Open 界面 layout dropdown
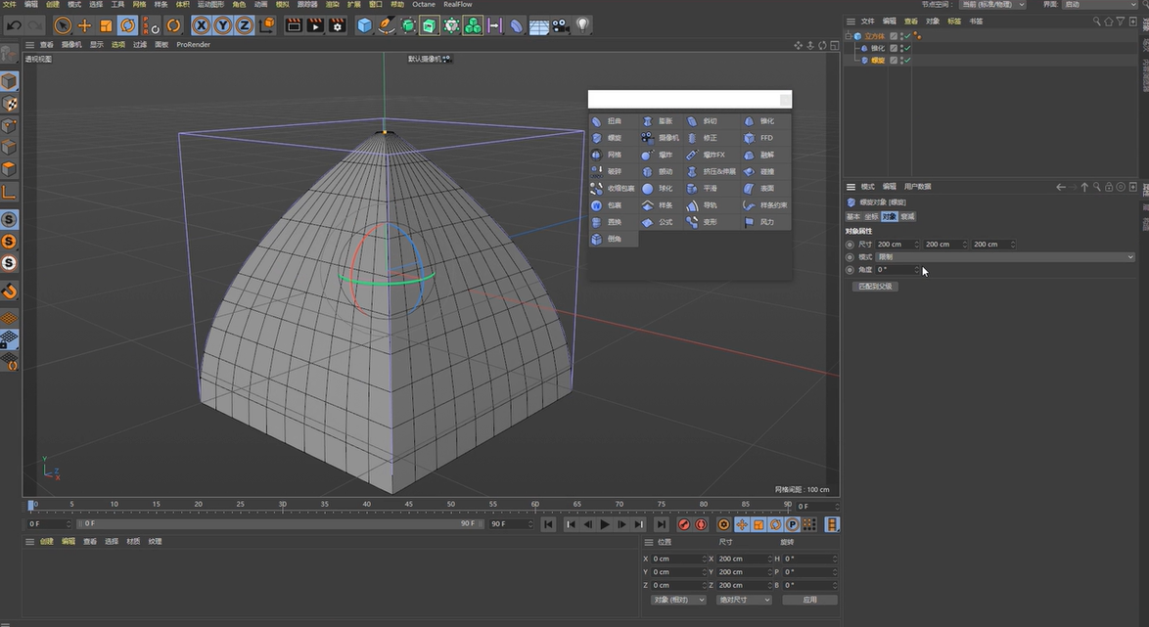The image size is (1149, 627). pyautogui.click(x=1099, y=4)
